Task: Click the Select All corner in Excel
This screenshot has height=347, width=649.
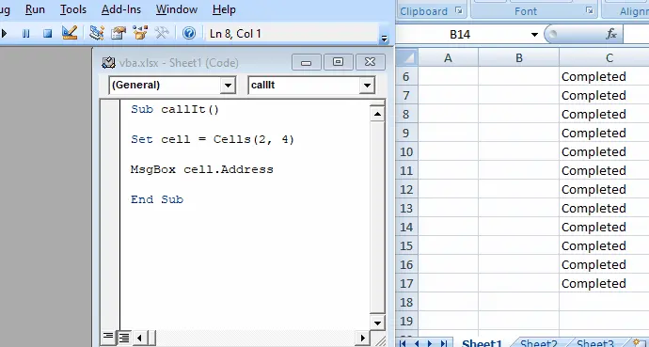Action: tap(407, 57)
